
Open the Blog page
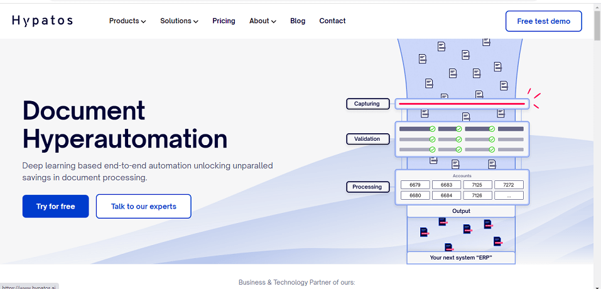298,21
